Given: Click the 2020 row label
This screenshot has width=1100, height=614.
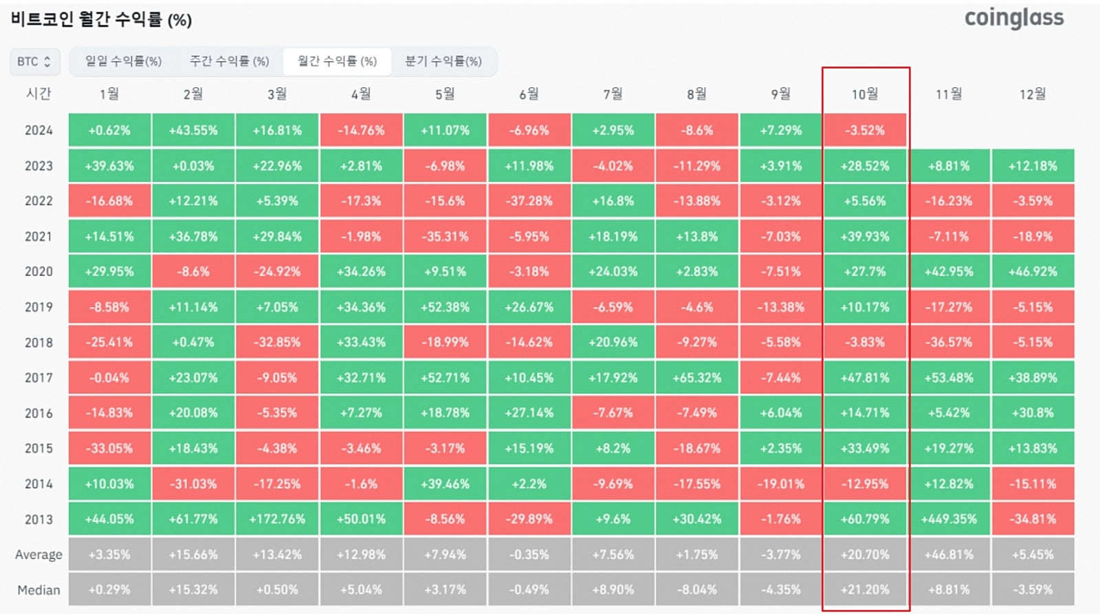Looking at the screenshot, I should pyautogui.click(x=38, y=271).
